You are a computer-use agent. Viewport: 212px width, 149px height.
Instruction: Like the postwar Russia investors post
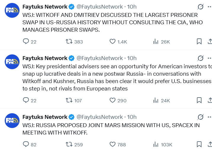coord(112,101)
